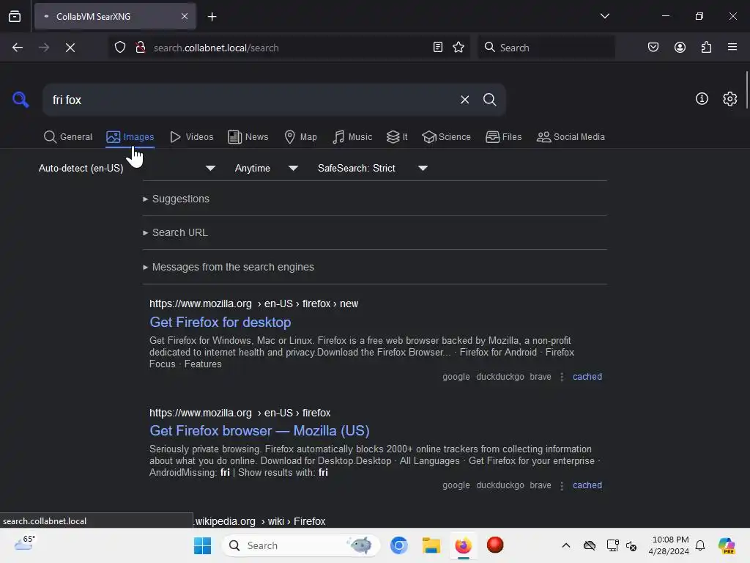Viewport: 750px width, 563px height.
Task: Switch to the Files category
Action: 504,137
